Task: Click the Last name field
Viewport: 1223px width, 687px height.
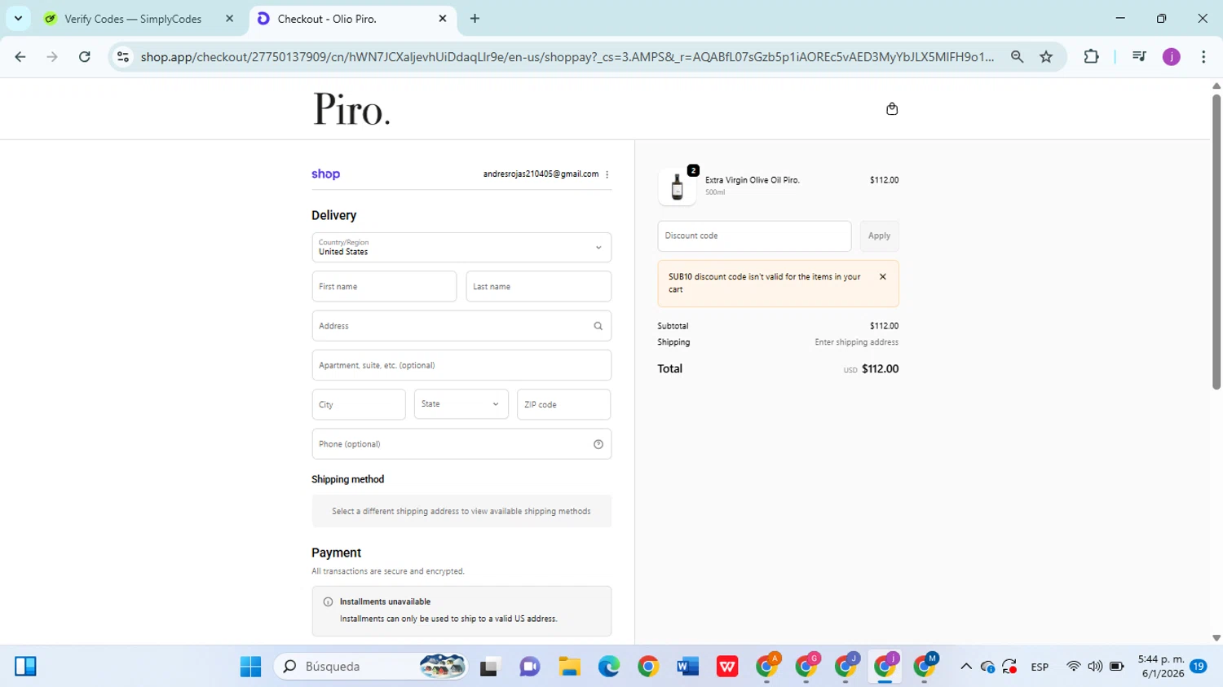Action: click(538, 286)
